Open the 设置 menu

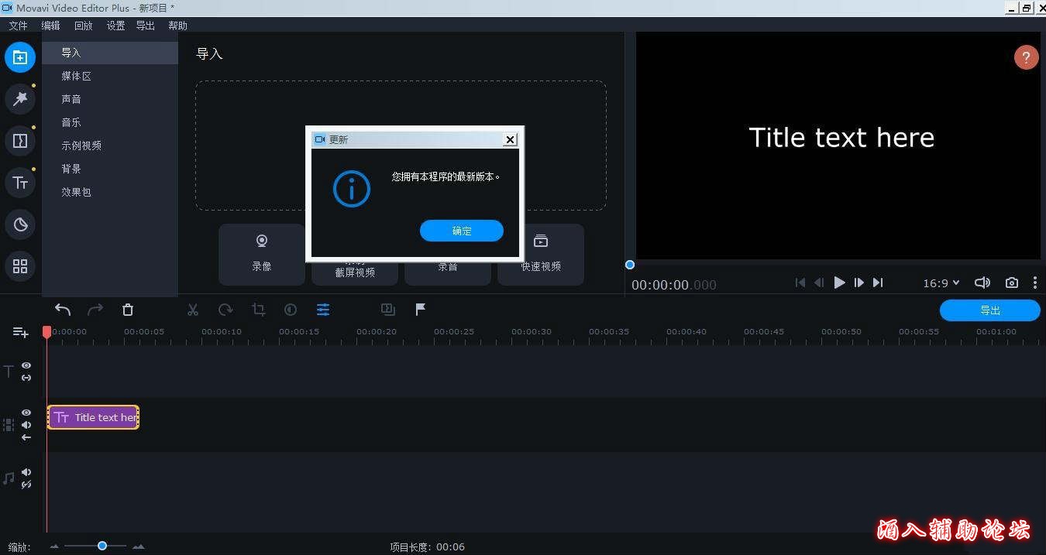pos(115,26)
